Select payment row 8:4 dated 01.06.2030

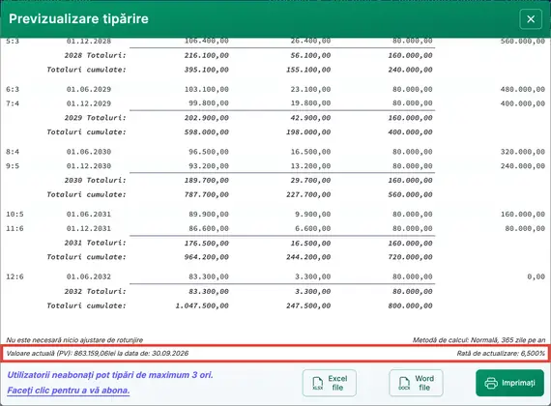[275, 152]
